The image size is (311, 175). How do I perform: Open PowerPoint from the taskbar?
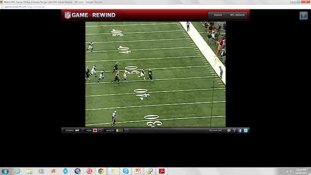(x=138, y=171)
